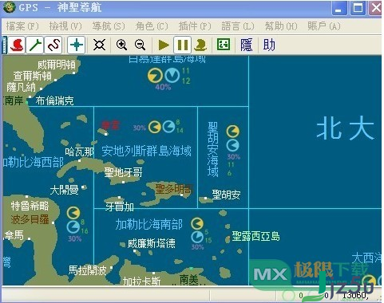This screenshot has height=303, width=384.
Task: Pause navigation with the pause button
Action: [x=183, y=45]
